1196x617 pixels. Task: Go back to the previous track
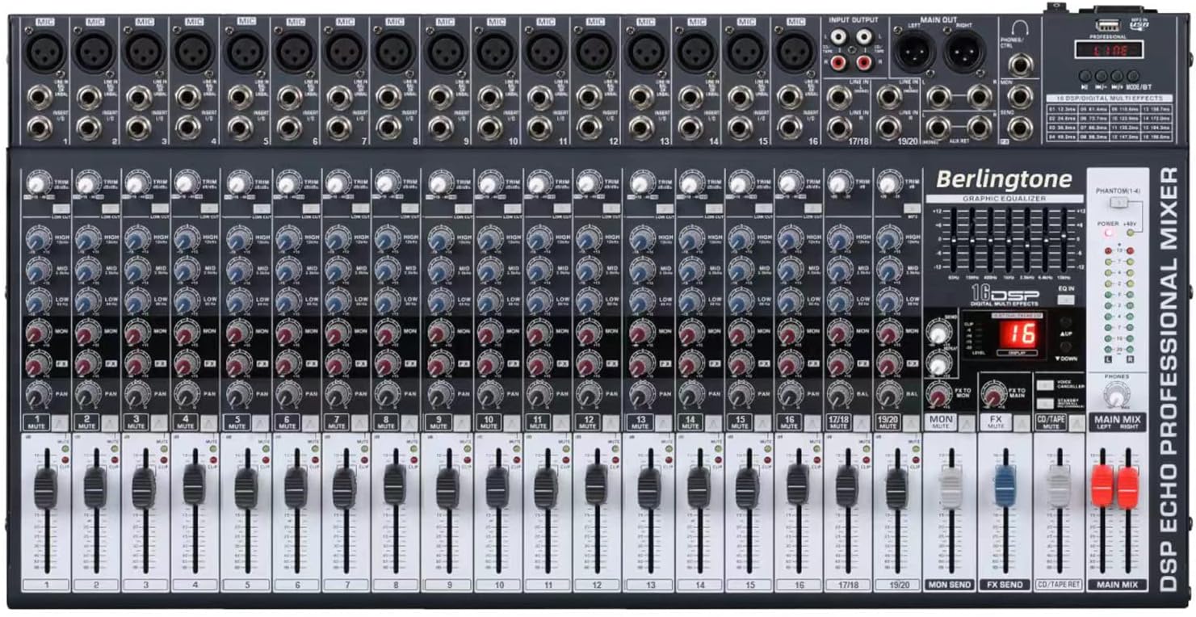[1101, 75]
